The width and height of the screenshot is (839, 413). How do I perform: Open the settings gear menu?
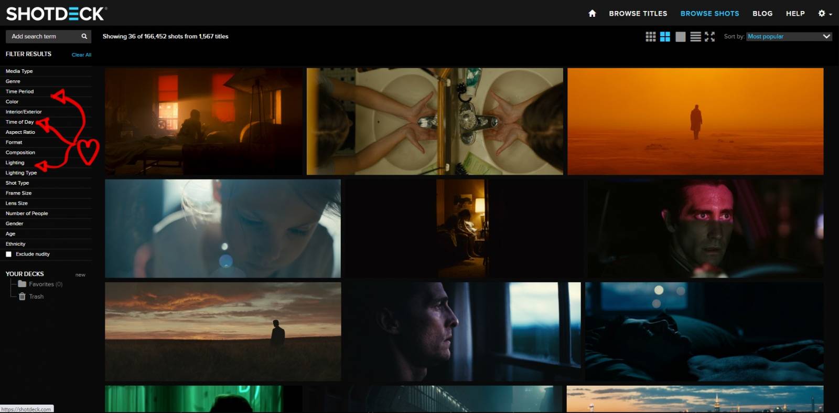pyautogui.click(x=824, y=14)
